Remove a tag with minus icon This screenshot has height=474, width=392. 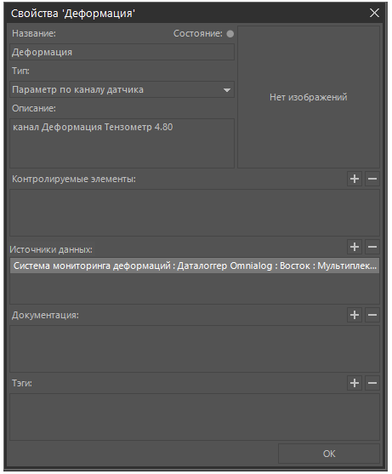click(x=372, y=383)
